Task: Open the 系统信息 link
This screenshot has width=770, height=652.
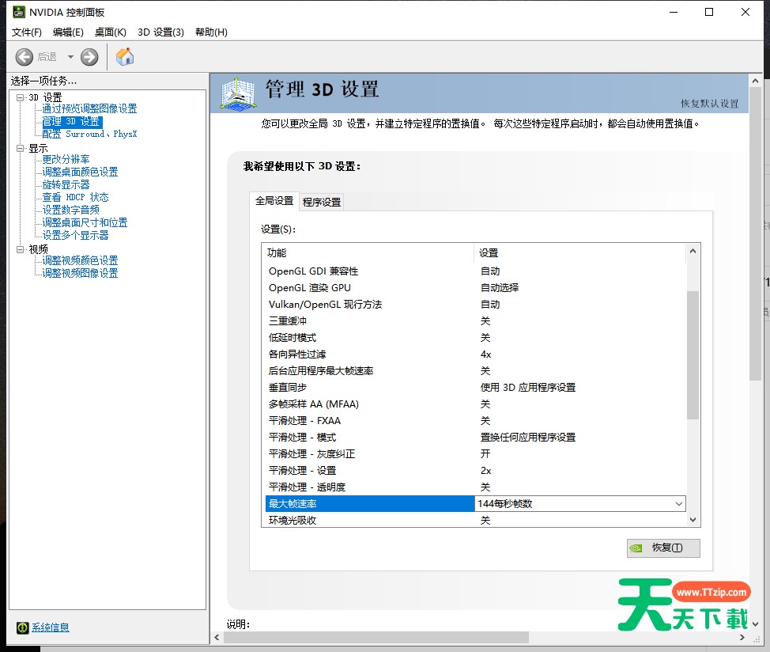Action: tap(51, 627)
